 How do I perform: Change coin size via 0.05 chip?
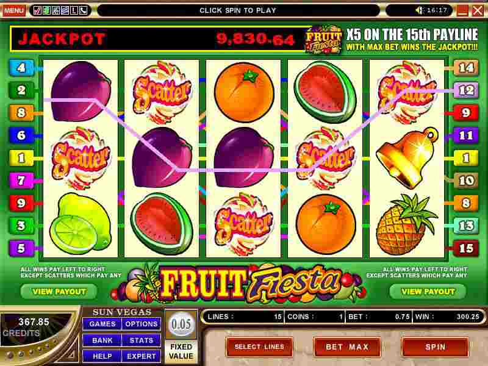(x=181, y=325)
